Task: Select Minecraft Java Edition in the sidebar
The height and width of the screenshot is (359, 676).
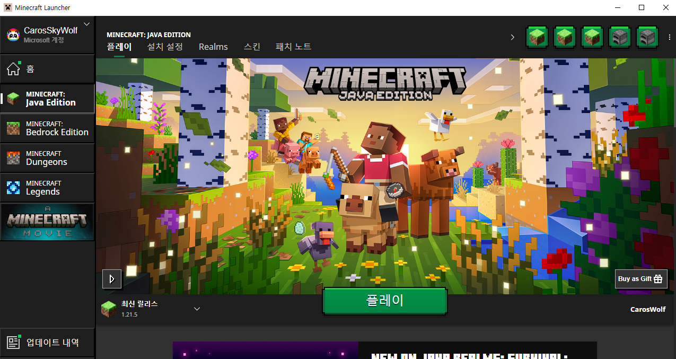Action: point(47,99)
